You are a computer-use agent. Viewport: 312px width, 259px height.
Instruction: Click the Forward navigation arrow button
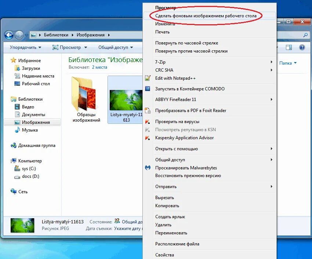click(x=19, y=35)
